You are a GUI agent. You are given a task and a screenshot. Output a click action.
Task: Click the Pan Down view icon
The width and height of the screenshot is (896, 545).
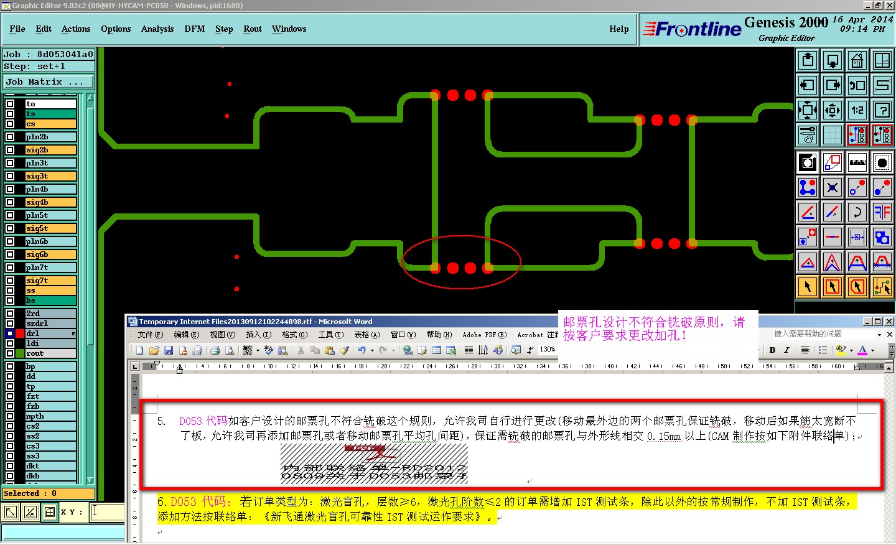coord(833,60)
